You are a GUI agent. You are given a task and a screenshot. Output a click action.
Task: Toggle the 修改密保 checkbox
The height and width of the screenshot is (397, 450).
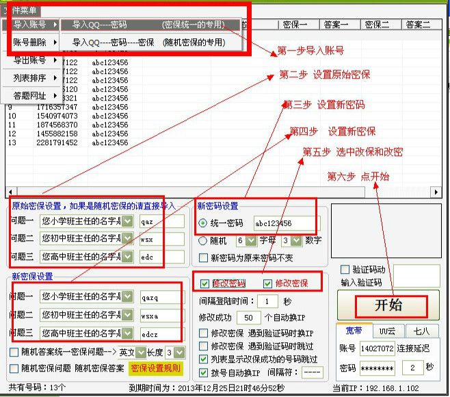(268, 283)
